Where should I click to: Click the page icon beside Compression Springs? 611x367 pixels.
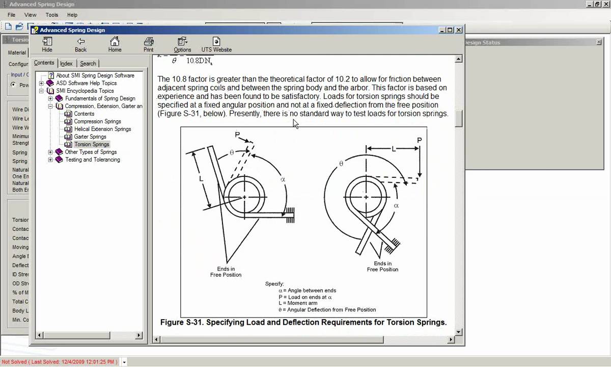tap(68, 121)
